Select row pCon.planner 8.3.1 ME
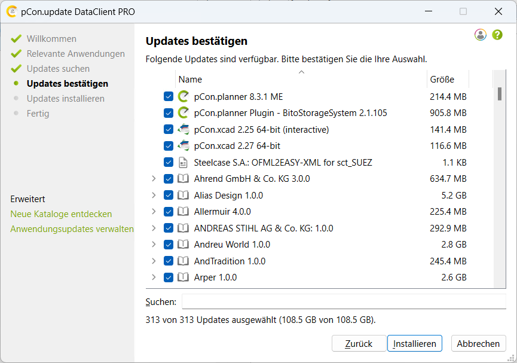Screen dimensions: 517x363 (x=320, y=96)
